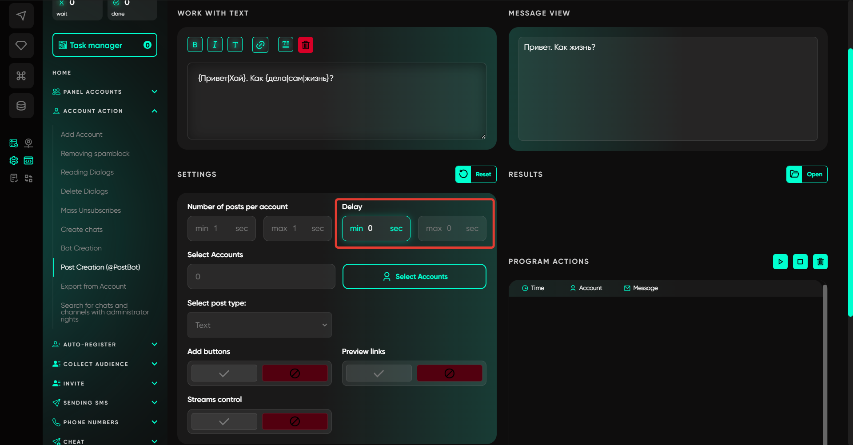853x445 pixels.
Task: Enable Streams control with the checkmark
Action: click(224, 421)
